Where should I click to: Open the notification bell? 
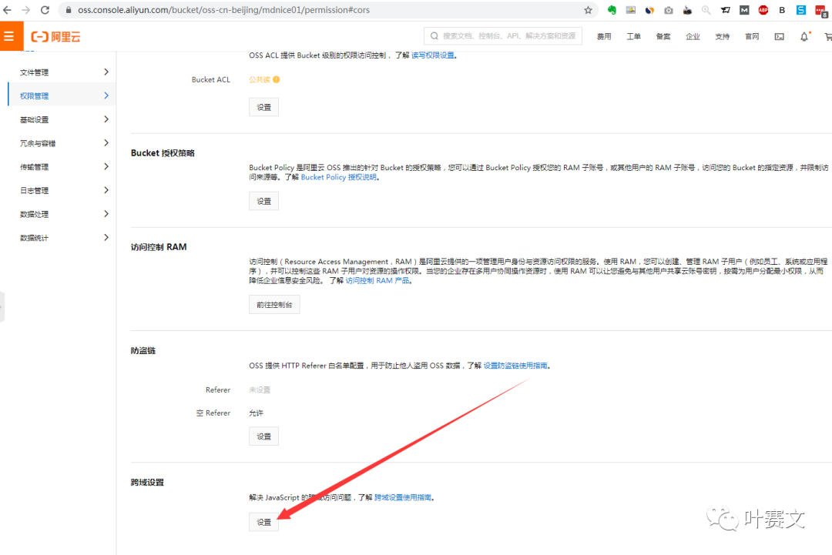(x=804, y=37)
